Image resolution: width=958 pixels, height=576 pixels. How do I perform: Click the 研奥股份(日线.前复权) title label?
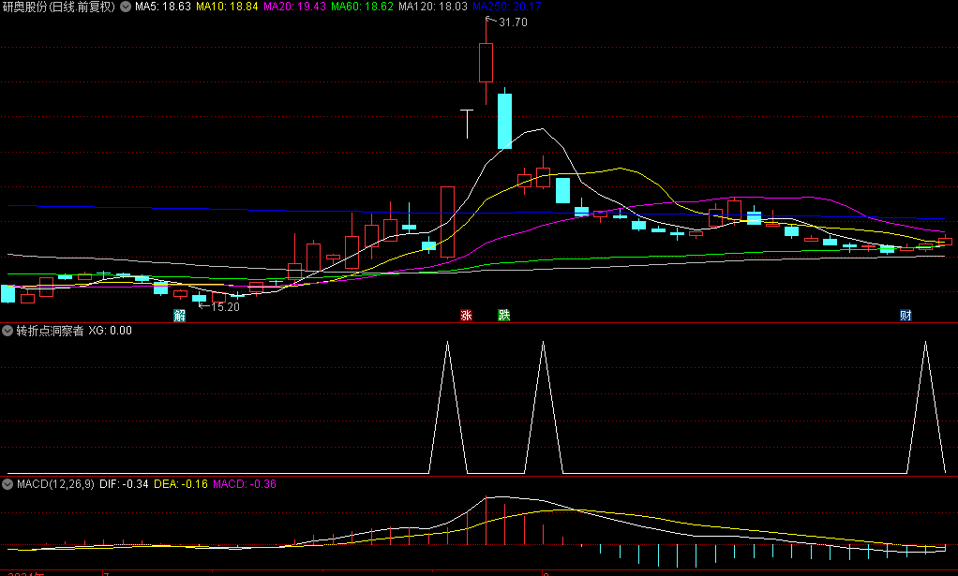pos(60,7)
